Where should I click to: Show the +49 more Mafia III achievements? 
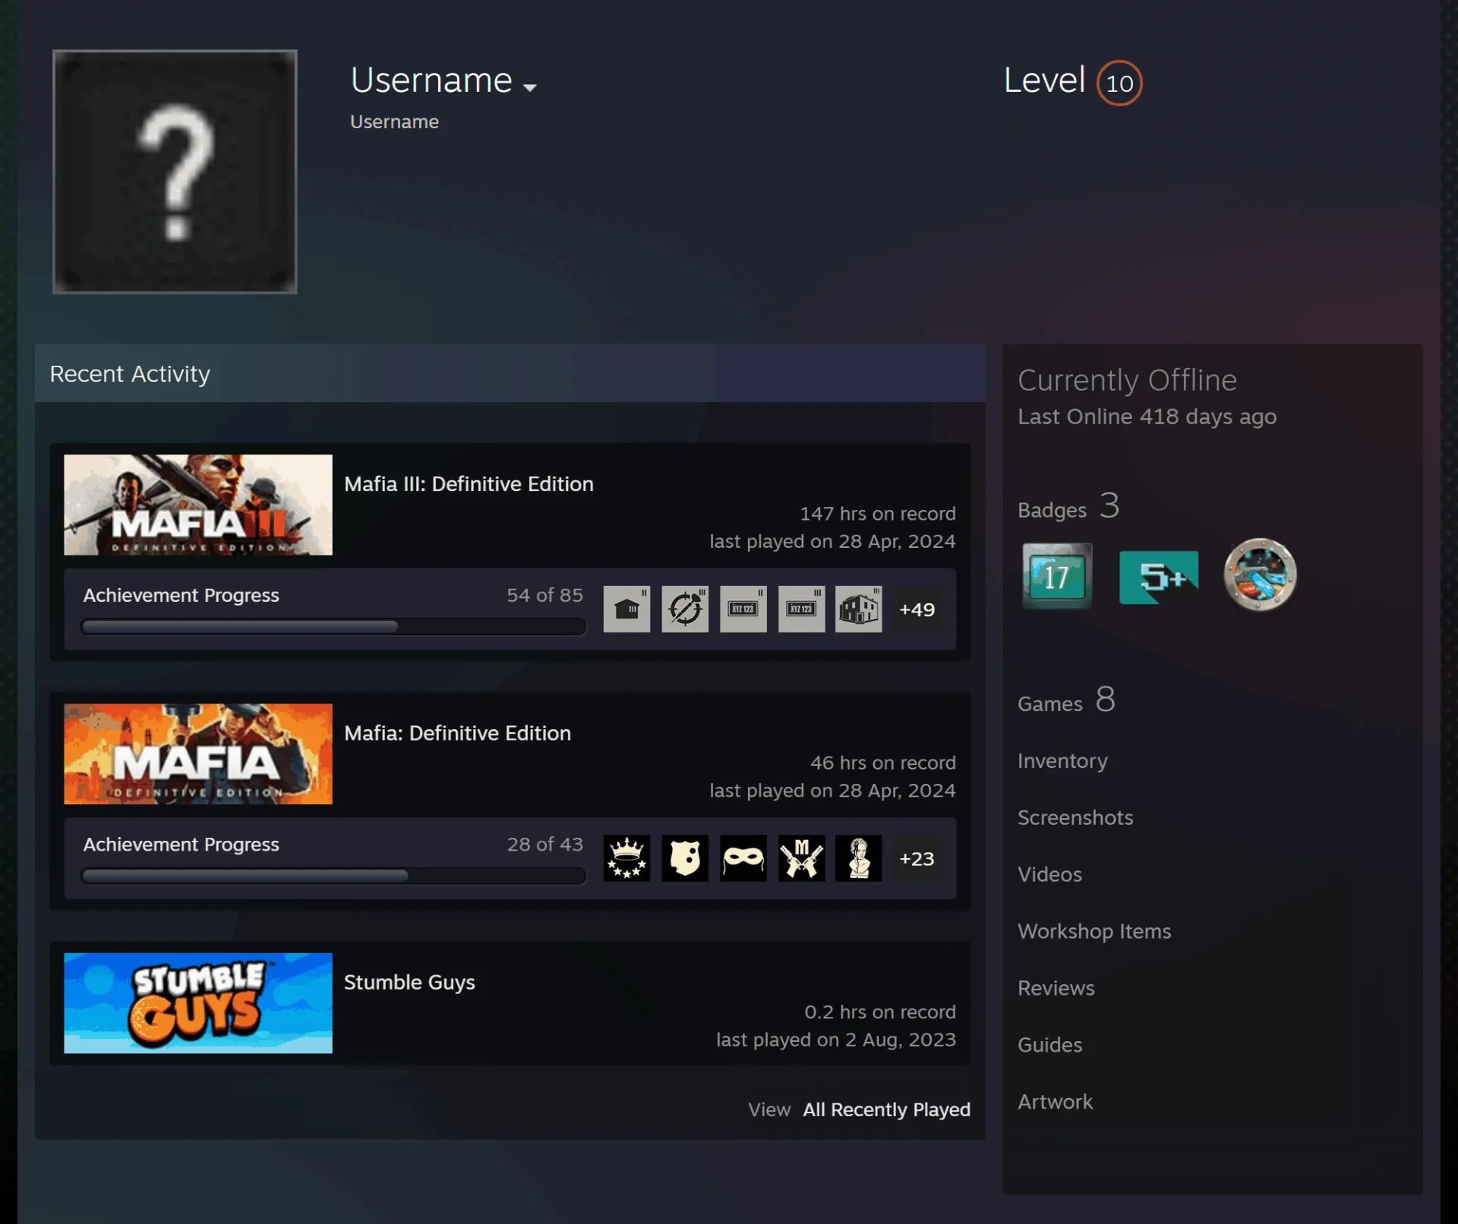coord(917,609)
